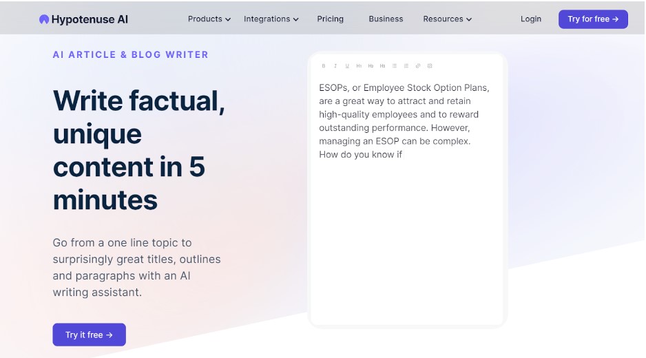Apply Heading 2 style in the editor
The width and height of the screenshot is (646, 358).
[x=371, y=66]
